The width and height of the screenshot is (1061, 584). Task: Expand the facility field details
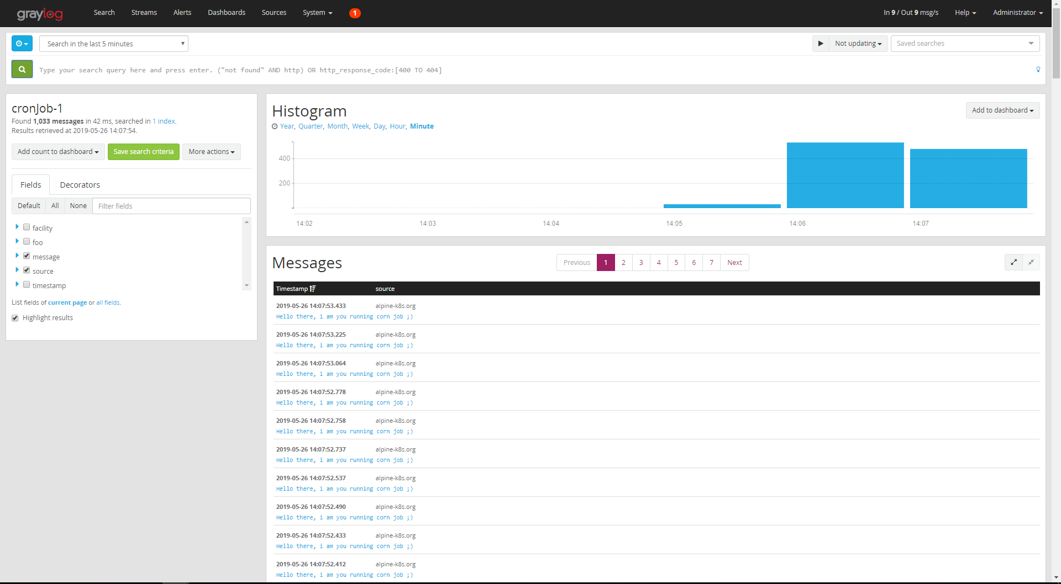(17, 226)
